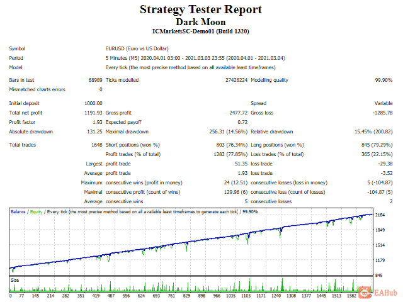Screen dimensions: 403x302
Task: Click the consecutive wins value 24 (12.51)
Action: coord(236,183)
